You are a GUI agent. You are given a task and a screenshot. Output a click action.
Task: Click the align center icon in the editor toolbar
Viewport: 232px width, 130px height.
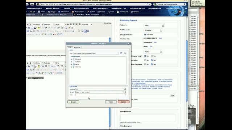click(74, 25)
